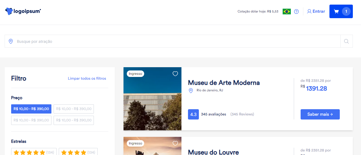This screenshot has width=361, height=155.
Task: Click 'Cotação dólar hoje' exchange rate text
Action: [258, 11]
